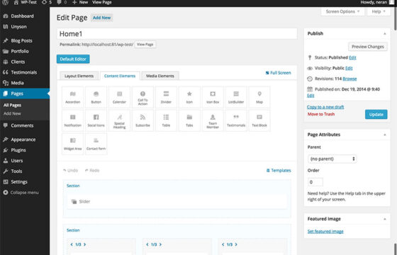The image size is (397, 255).
Task: Add an Icon Box element
Action: coord(213,98)
